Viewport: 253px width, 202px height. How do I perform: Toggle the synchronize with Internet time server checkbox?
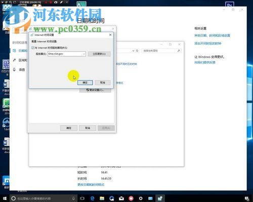pyautogui.click(x=33, y=48)
